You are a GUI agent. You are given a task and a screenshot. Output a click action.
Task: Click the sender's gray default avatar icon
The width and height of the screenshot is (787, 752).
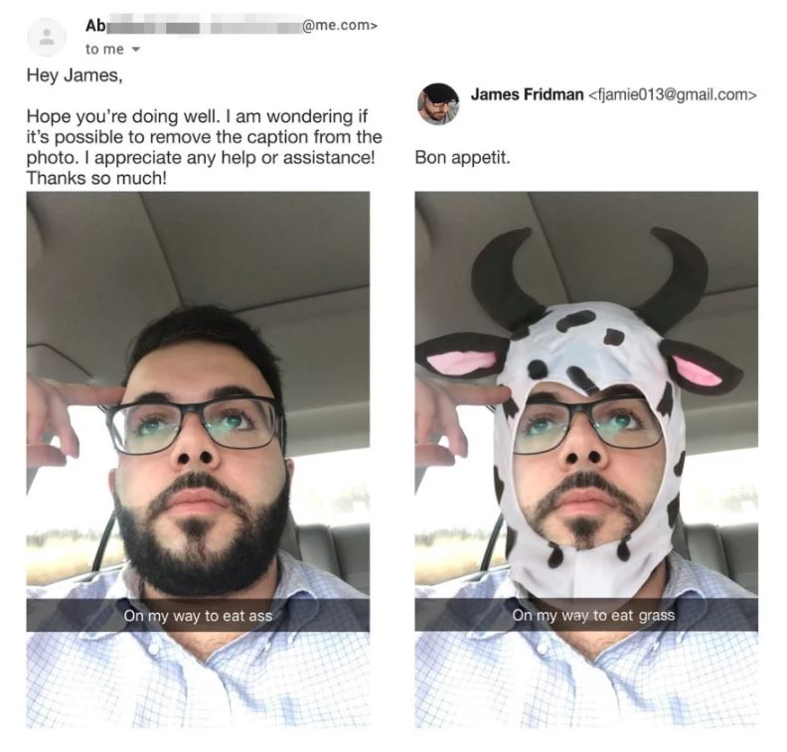point(47,37)
